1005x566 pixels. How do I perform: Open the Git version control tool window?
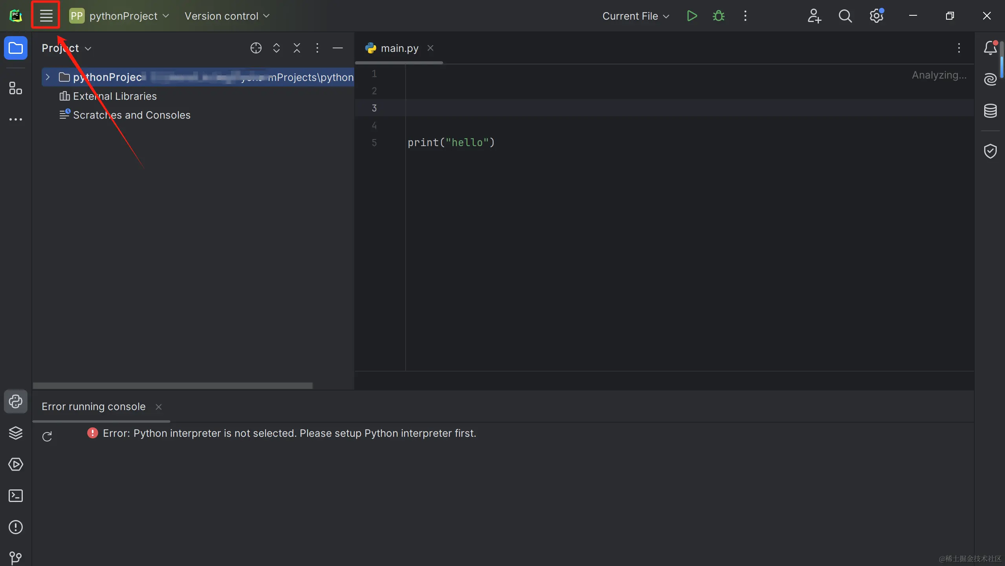click(16, 557)
